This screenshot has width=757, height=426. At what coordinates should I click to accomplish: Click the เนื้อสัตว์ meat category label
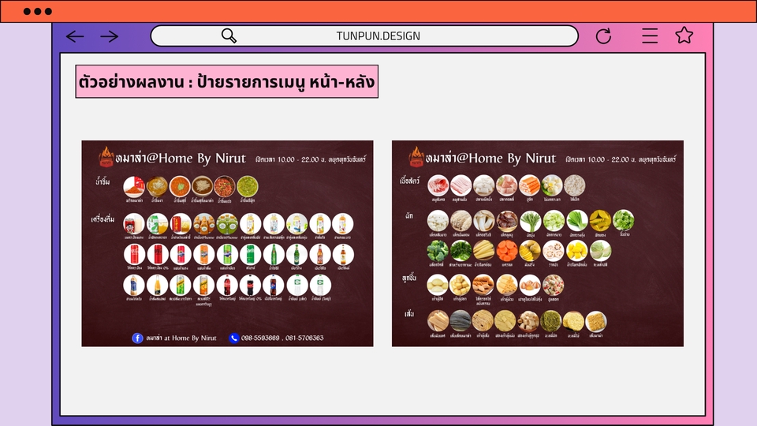click(x=410, y=181)
